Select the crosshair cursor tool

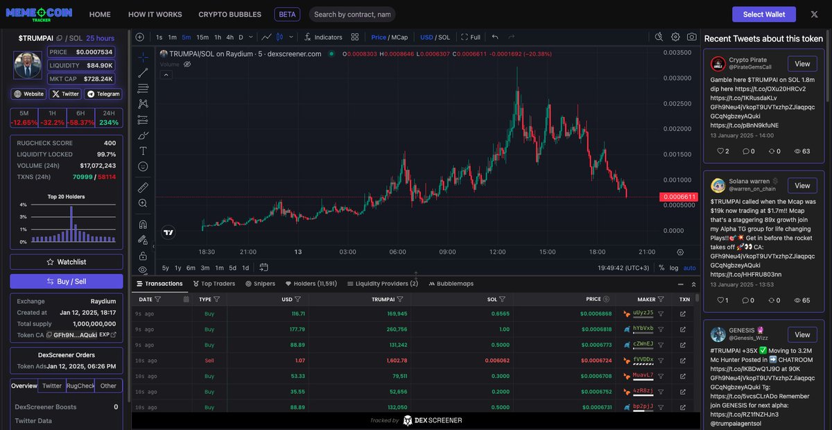(x=143, y=56)
